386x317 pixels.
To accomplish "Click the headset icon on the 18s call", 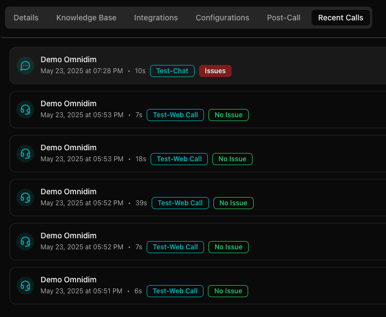I will coord(25,154).
